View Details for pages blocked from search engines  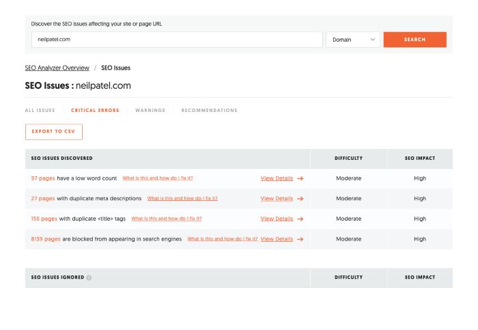277,239
